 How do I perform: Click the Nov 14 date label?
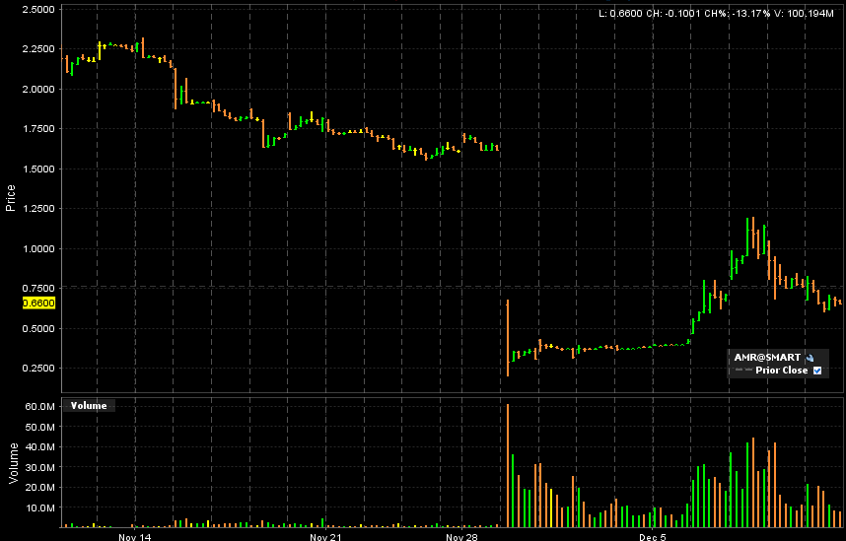(134, 537)
